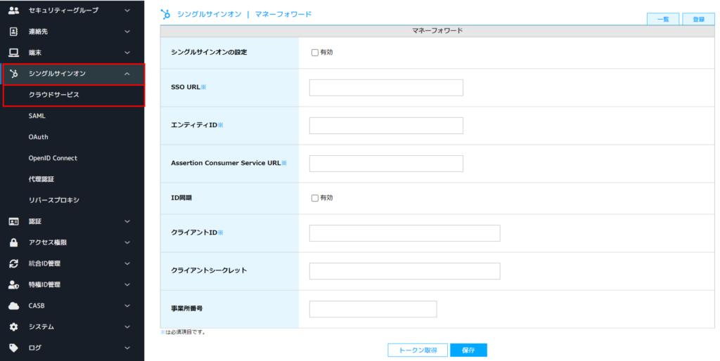Viewport: 720px width, 361px height.
Task: Focus the エンティティID input field
Action: [386, 126]
